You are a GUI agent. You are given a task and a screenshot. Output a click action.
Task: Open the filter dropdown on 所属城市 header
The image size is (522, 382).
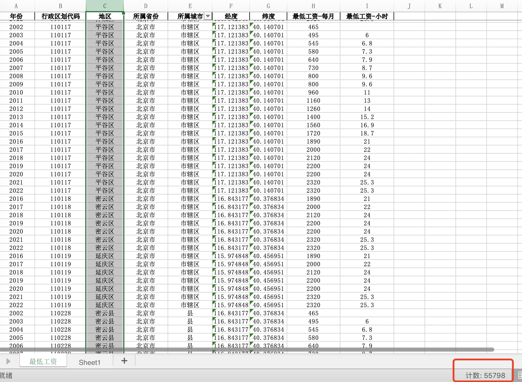point(208,16)
